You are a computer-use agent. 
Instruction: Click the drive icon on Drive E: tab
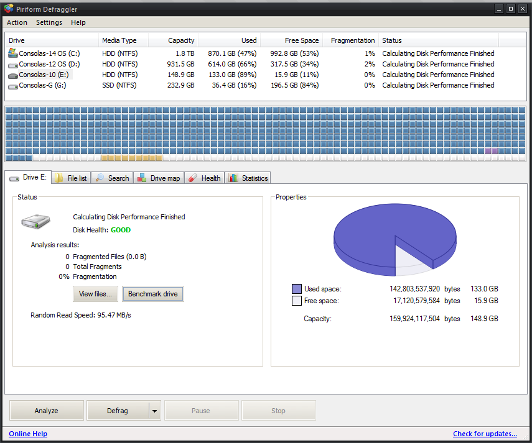[x=14, y=178]
